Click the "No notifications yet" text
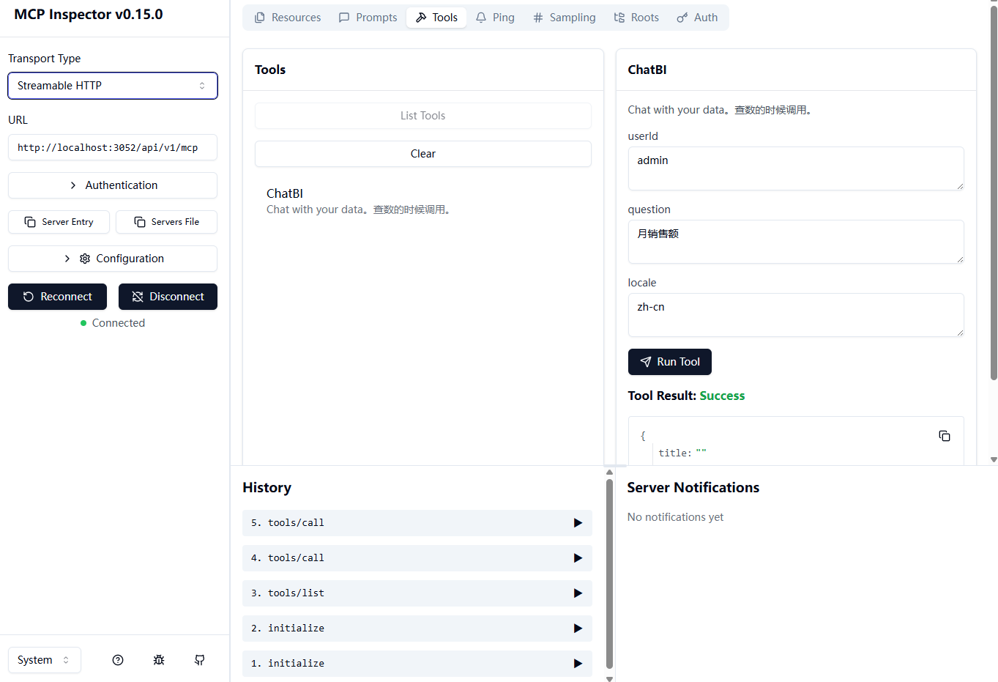Screen dimensions: 998x682 click(x=675, y=517)
